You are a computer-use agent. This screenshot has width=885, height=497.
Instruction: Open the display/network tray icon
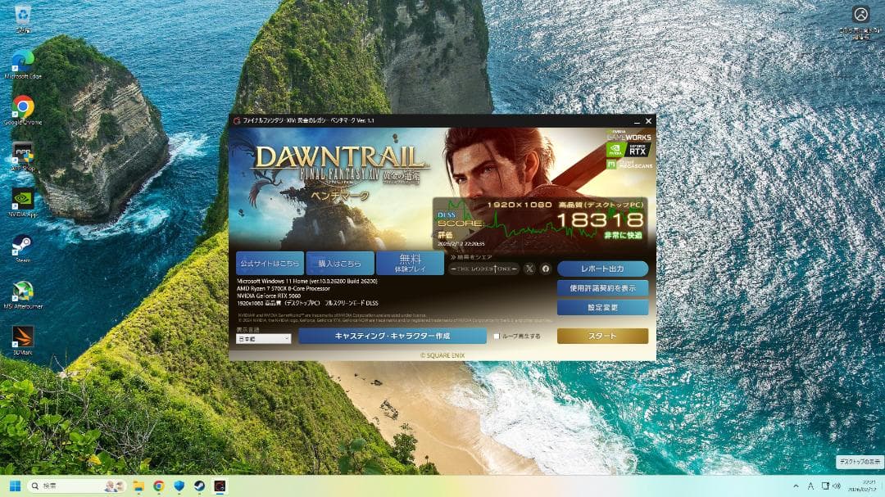(x=824, y=486)
